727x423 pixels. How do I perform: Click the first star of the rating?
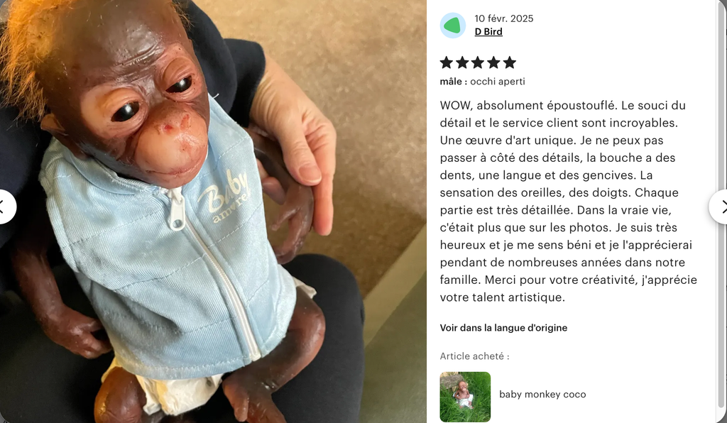click(x=447, y=62)
